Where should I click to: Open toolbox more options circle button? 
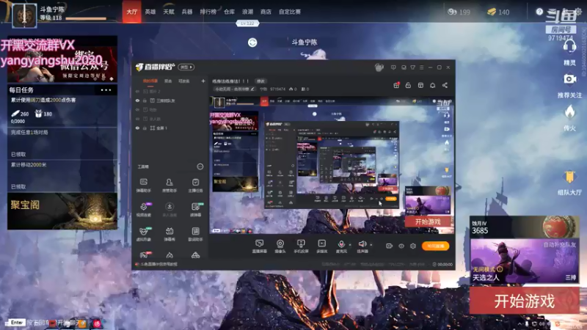tap(200, 166)
